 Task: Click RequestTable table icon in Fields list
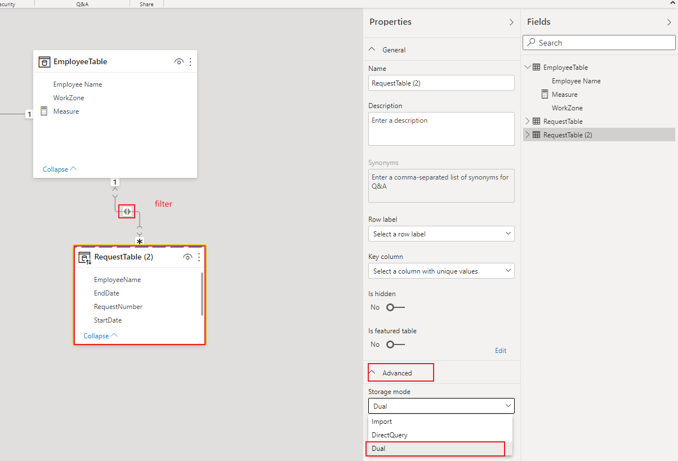[x=536, y=122]
